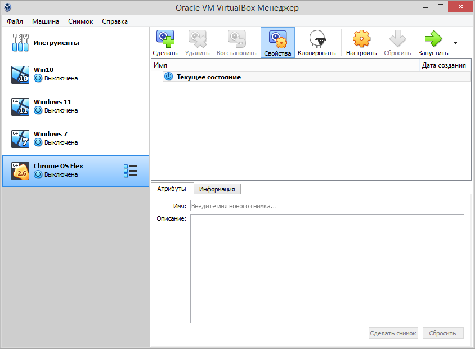Image resolution: width=475 pixels, height=349 pixels.
Task: Open the Справка menu
Action: tap(114, 21)
